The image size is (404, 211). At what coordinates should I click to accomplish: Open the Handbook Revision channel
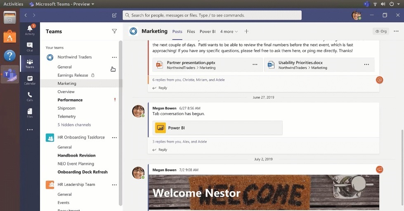(x=76, y=155)
